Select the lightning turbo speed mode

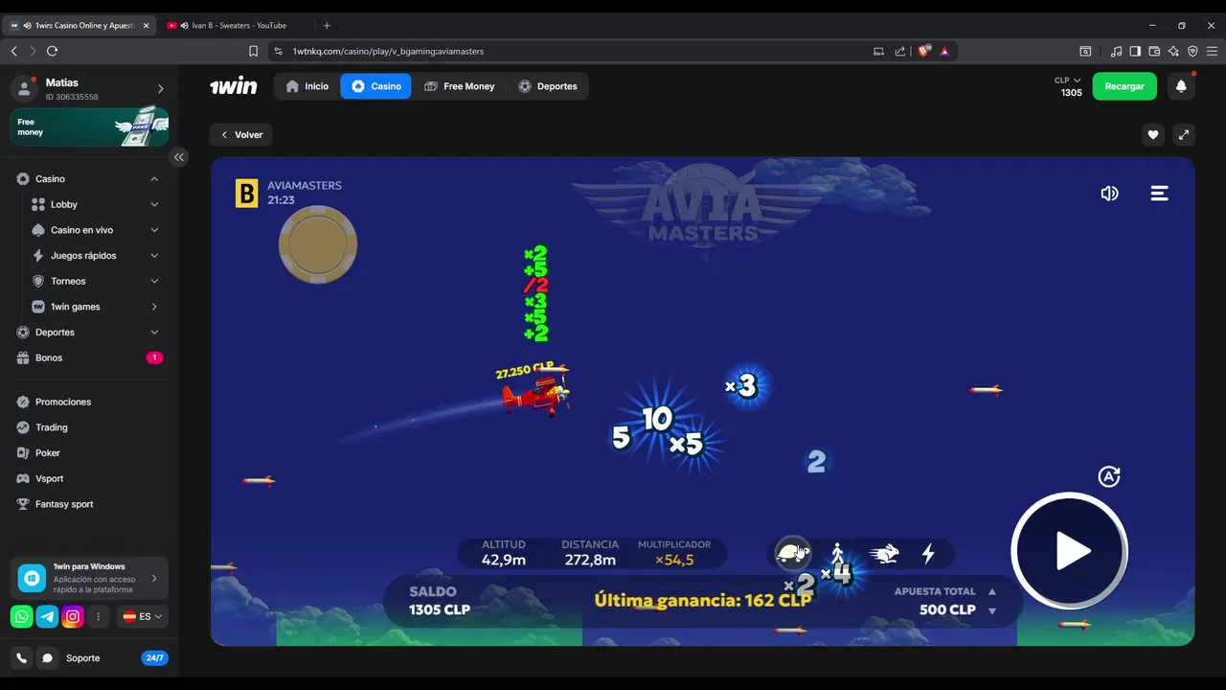tap(928, 553)
